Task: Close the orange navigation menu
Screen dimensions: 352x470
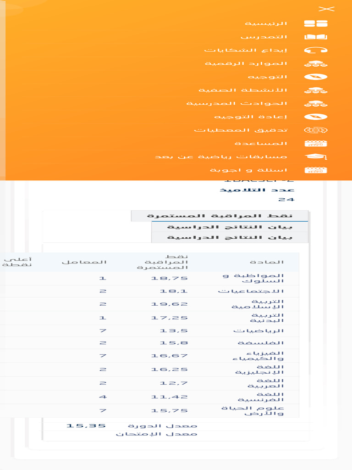Action: pyautogui.click(x=326, y=9)
